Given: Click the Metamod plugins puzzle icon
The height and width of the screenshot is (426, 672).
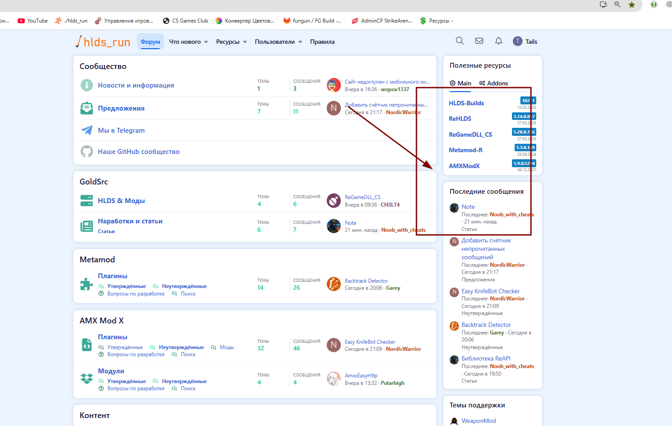Looking at the screenshot, I should (x=87, y=284).
